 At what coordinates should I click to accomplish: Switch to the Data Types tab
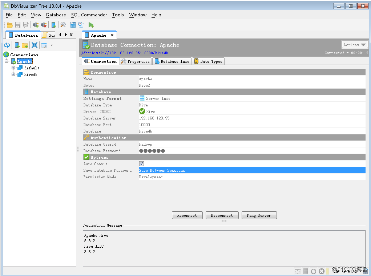click(x=208, y=61)
